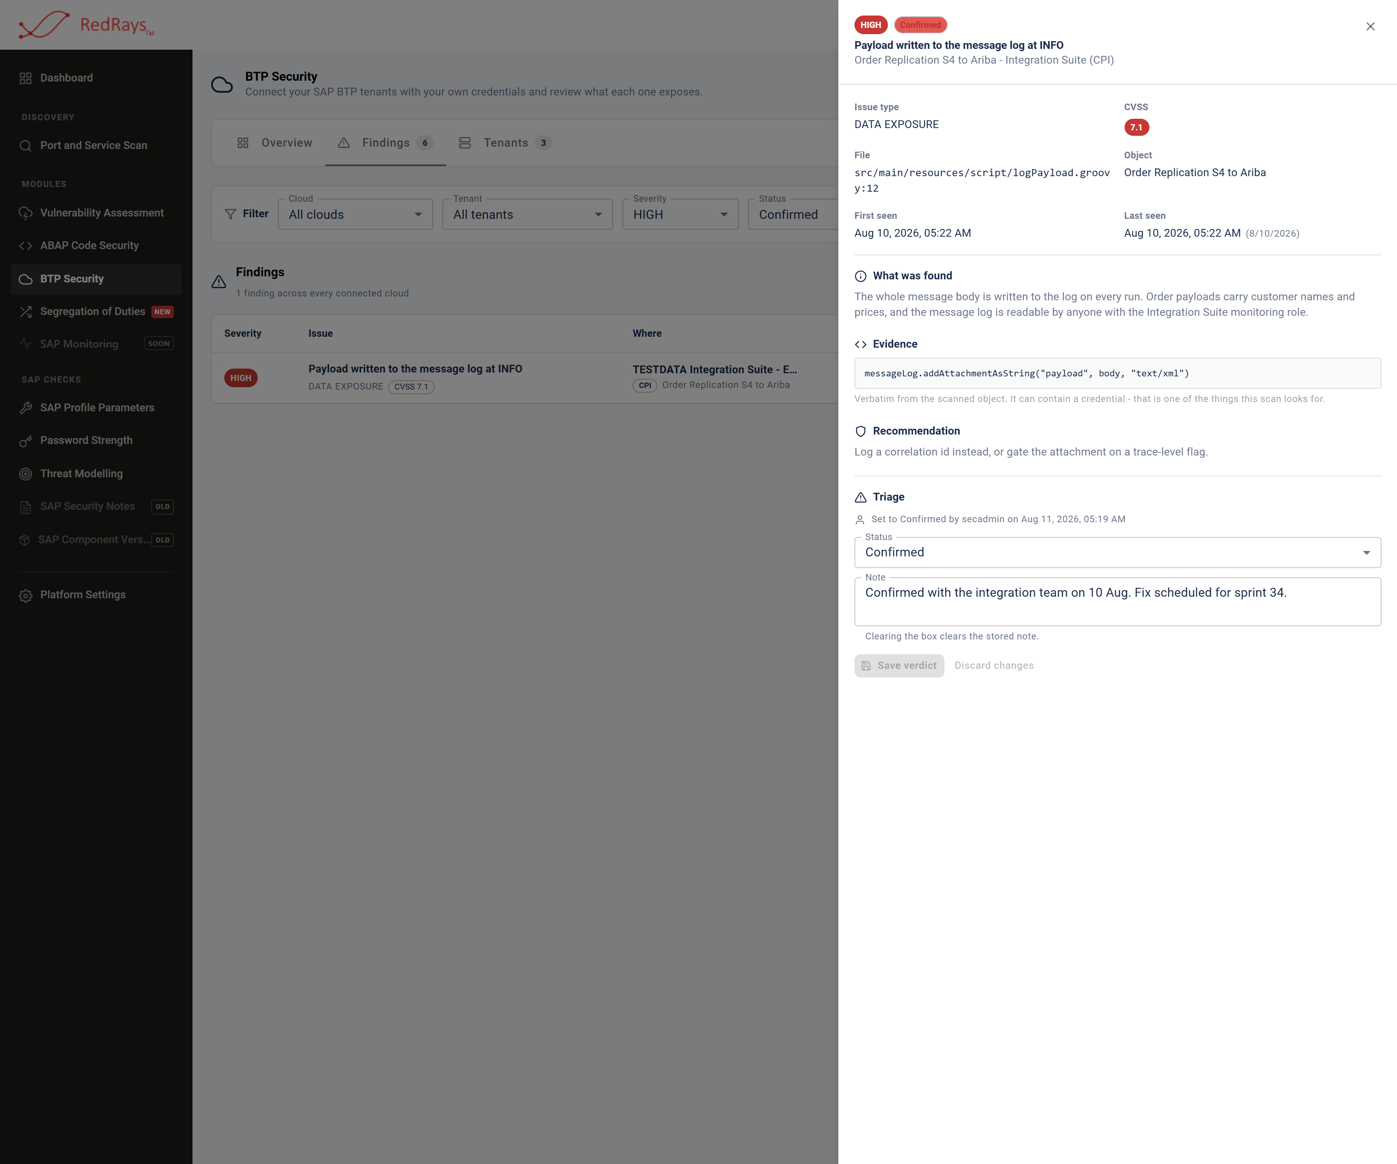Click the shield icon next to Recommendation
The height and width of the screenshot is (1164, 1397).
pos(860,431)
